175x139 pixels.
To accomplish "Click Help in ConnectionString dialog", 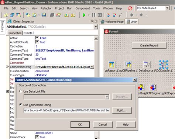I will coord(126,125).
